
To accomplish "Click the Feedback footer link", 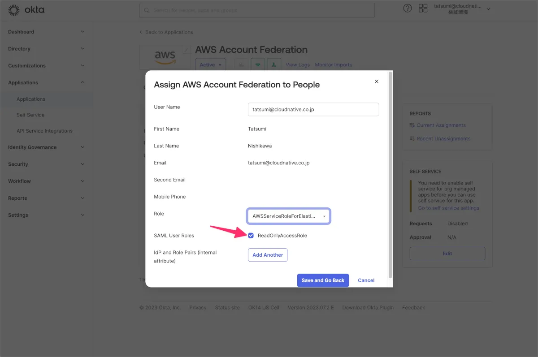I will click(x=413, y=308).
